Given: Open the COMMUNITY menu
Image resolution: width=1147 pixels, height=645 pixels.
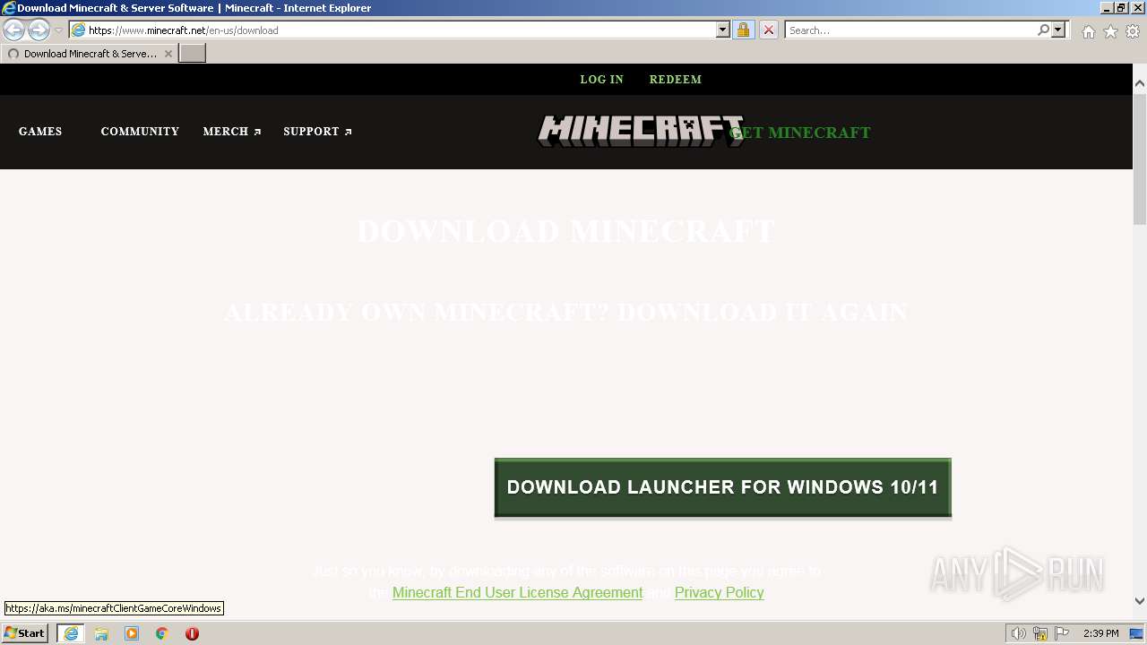Looking at the screenshot, I should [140, 132].
